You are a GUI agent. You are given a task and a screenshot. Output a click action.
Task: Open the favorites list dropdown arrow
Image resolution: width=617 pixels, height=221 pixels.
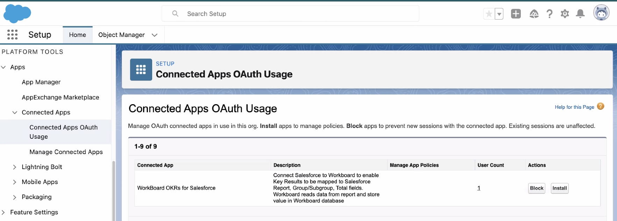(x=499, y=14)
